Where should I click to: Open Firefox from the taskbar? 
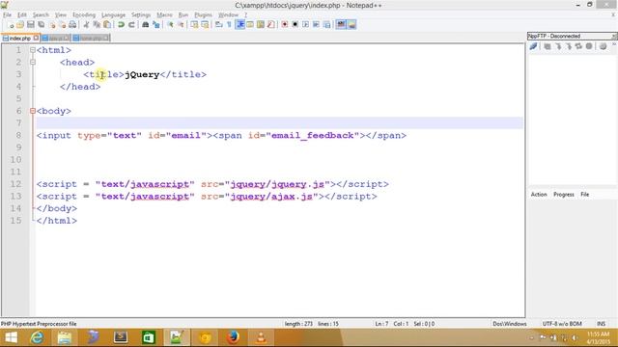point(233,337)
